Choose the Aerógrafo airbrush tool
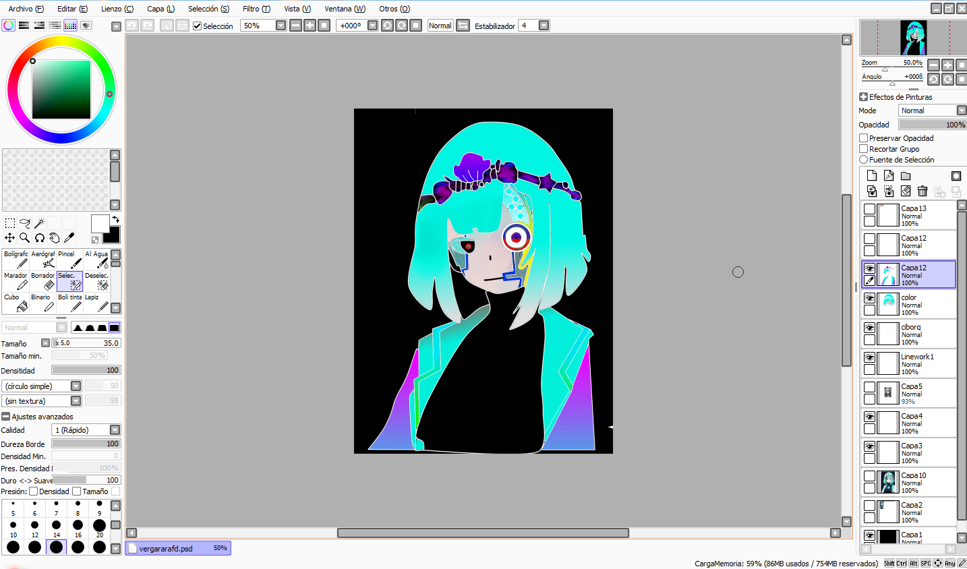 42,260
